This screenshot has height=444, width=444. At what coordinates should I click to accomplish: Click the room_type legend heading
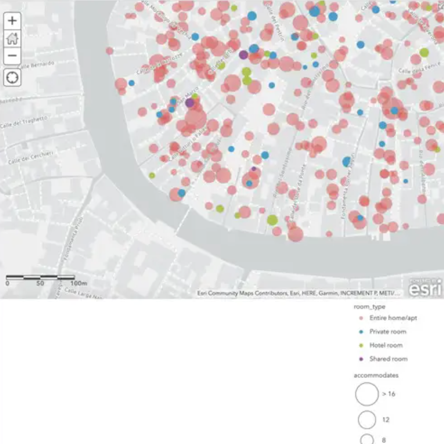[x=370, y=307]
